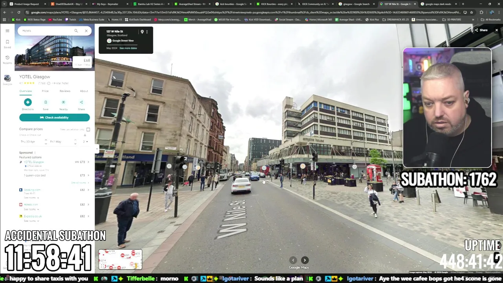Viewport: 503px width, 283px height.
Task: Click See more dates link
Action: point(128,48)
